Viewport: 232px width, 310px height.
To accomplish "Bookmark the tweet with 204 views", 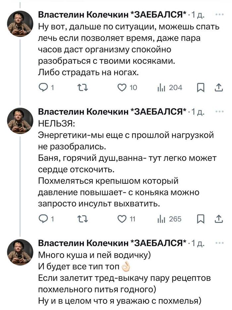I will [200, 87].
